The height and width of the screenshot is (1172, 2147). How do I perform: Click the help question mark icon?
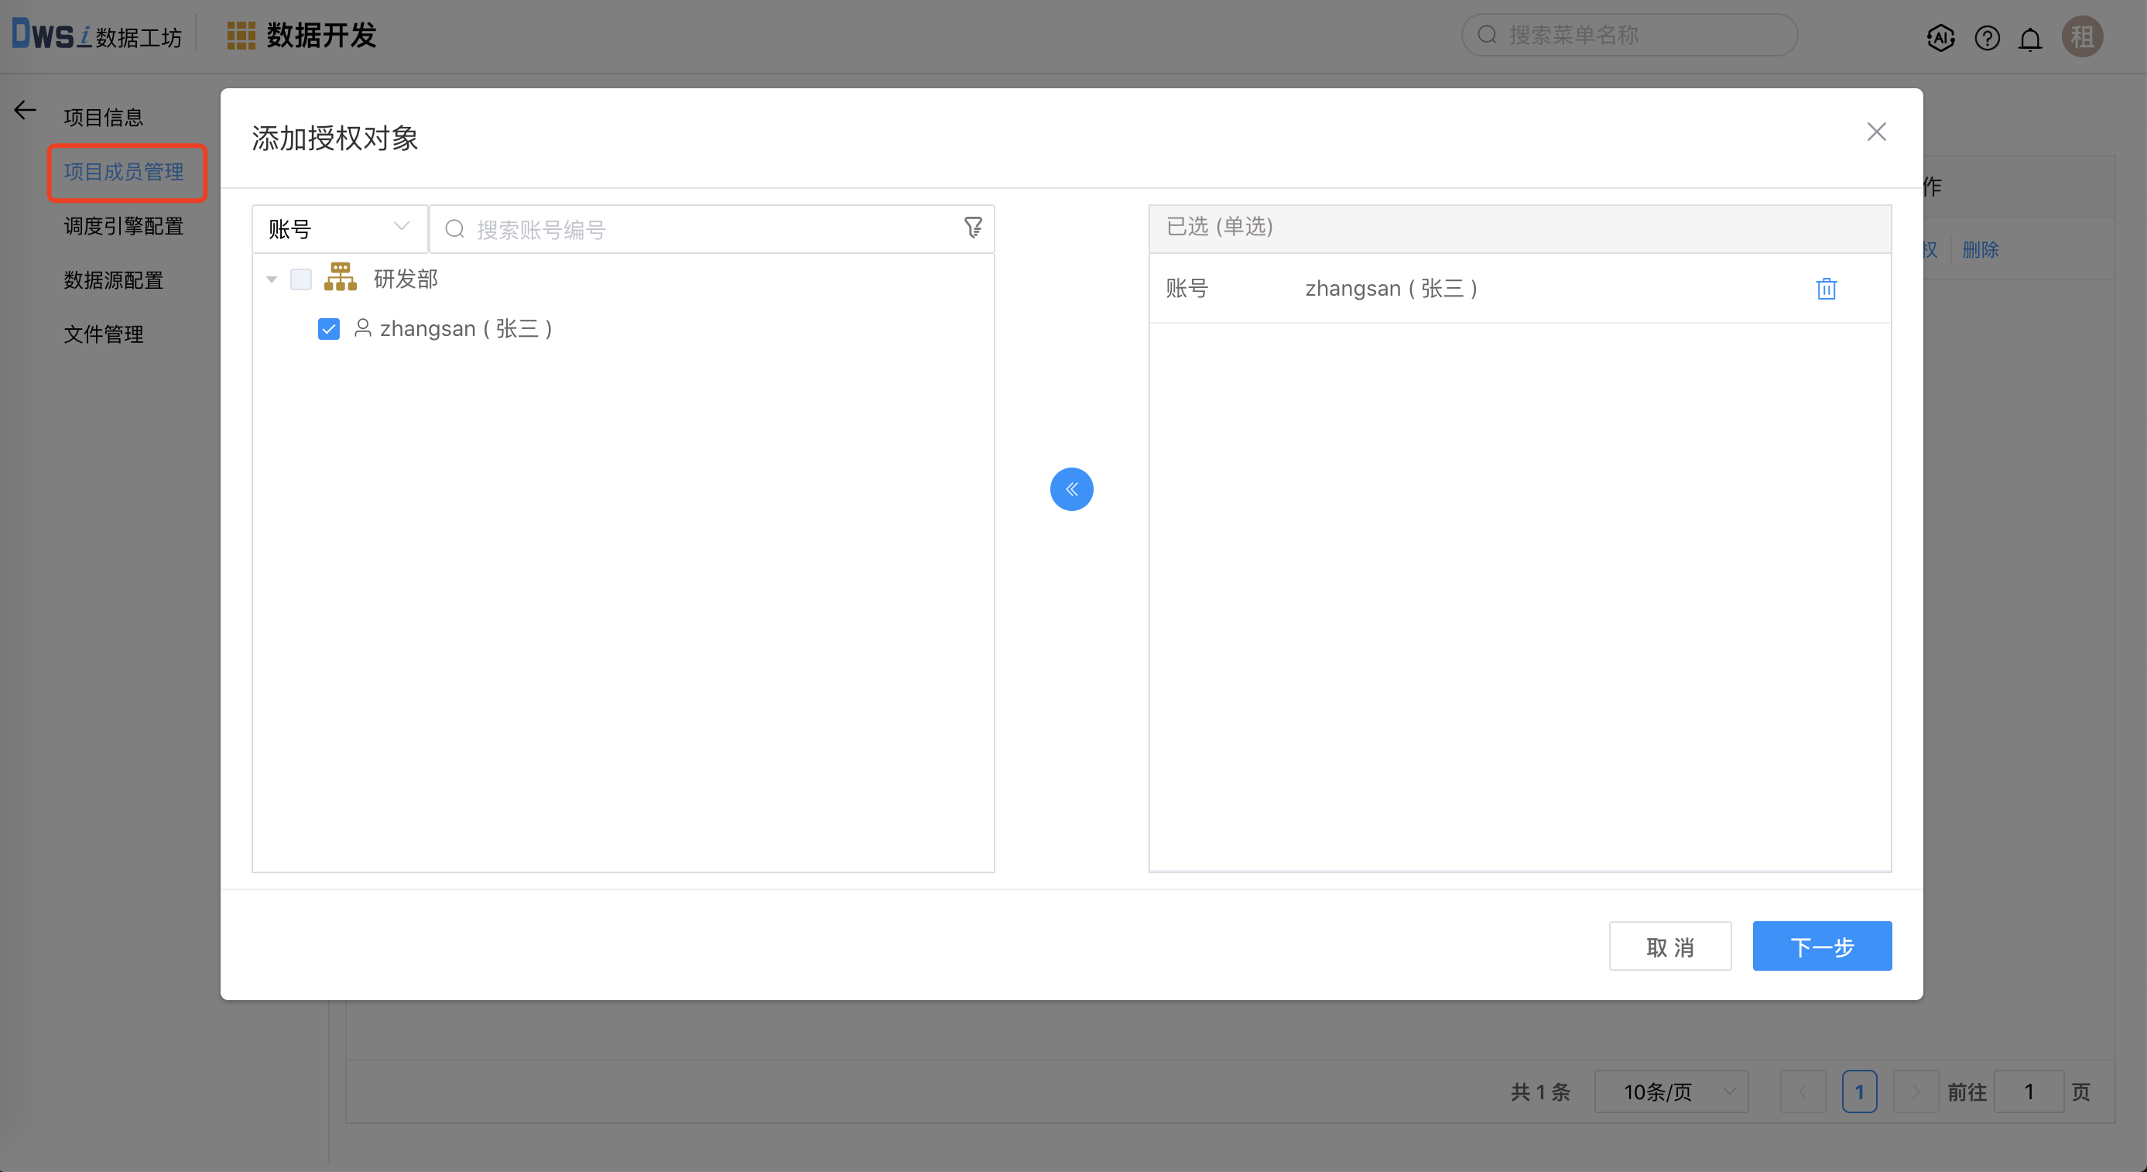1987,37
